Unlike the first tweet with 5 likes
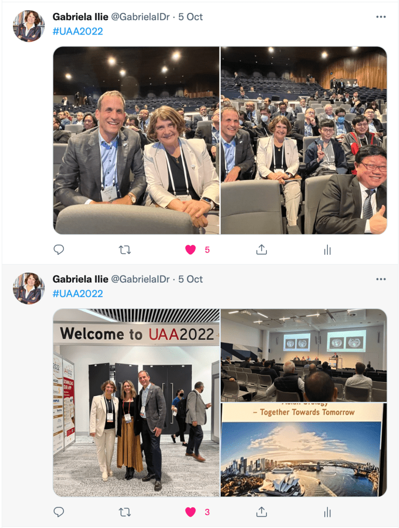Screen dimensions: 399x528 pos(191,250)
